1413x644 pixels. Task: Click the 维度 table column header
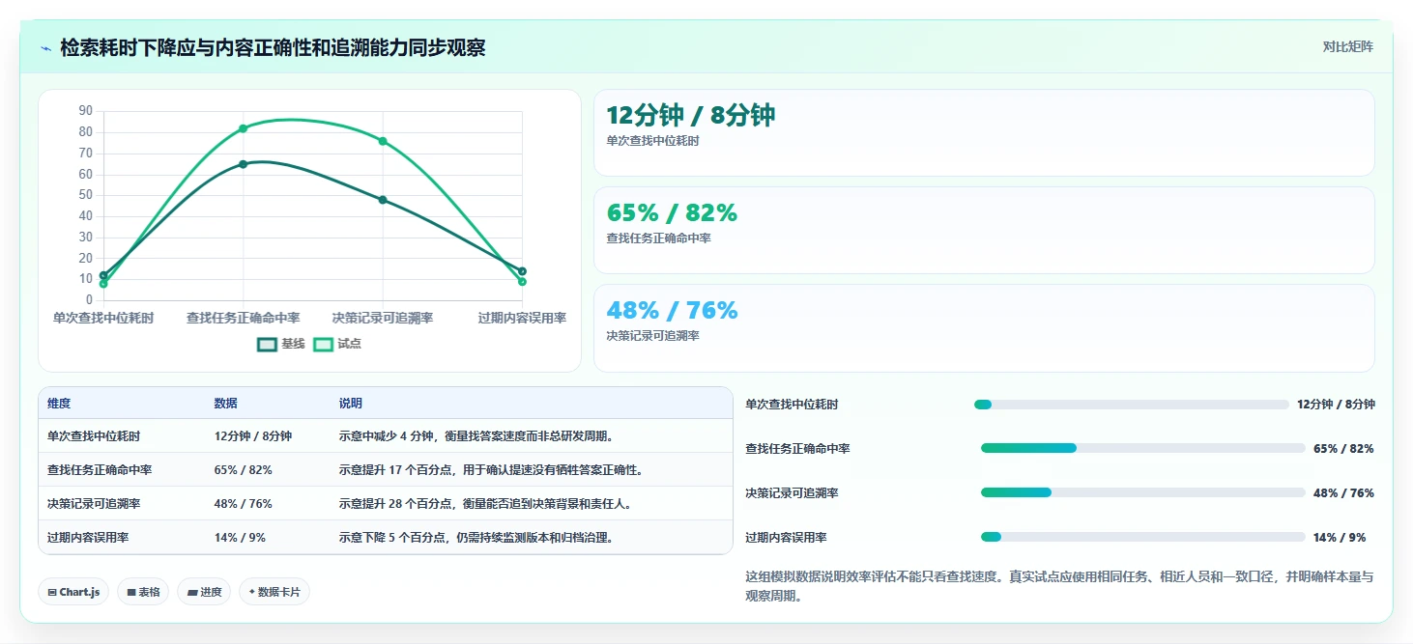[59, 404]
